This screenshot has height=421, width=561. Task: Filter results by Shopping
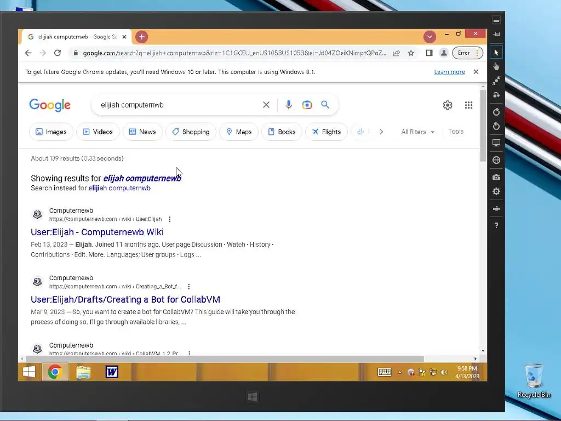(x=191, y=132)
